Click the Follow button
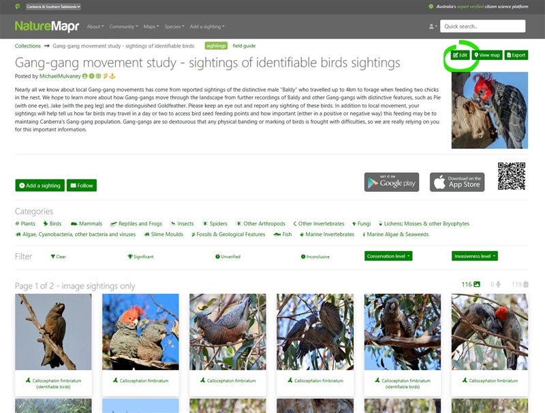This screenshot has height=413, width=545. point(82,185)
